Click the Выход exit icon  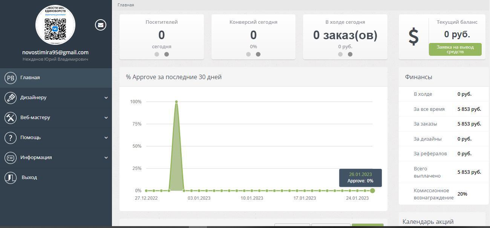point(11,177)
